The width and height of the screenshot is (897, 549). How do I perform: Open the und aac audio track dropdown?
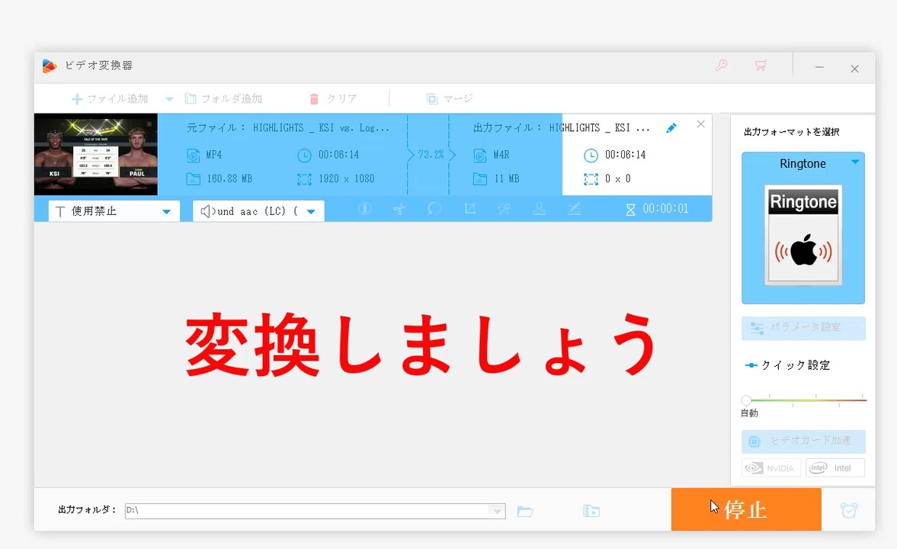pyautogui.click(x=258, y=211)
